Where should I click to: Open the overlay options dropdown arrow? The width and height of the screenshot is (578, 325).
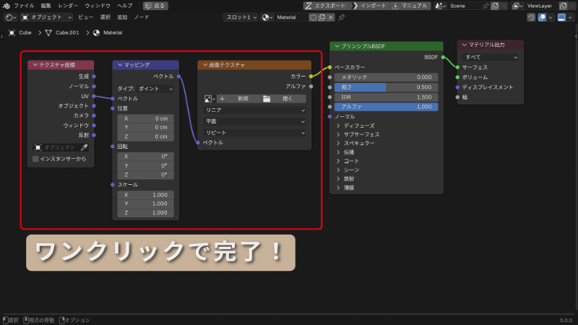[x=551, y=17]
